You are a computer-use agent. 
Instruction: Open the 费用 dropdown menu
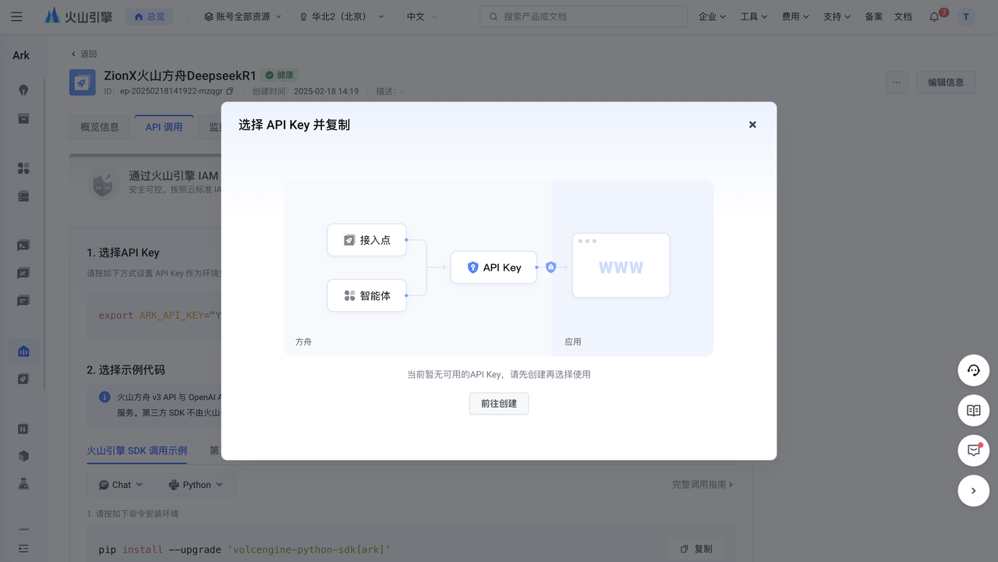pos(796,16)
